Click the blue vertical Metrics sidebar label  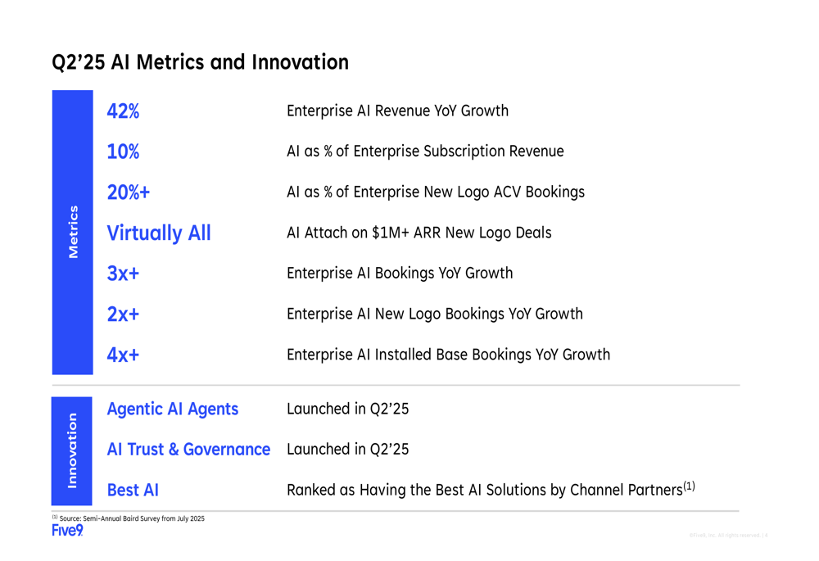(x=73, y=232)
